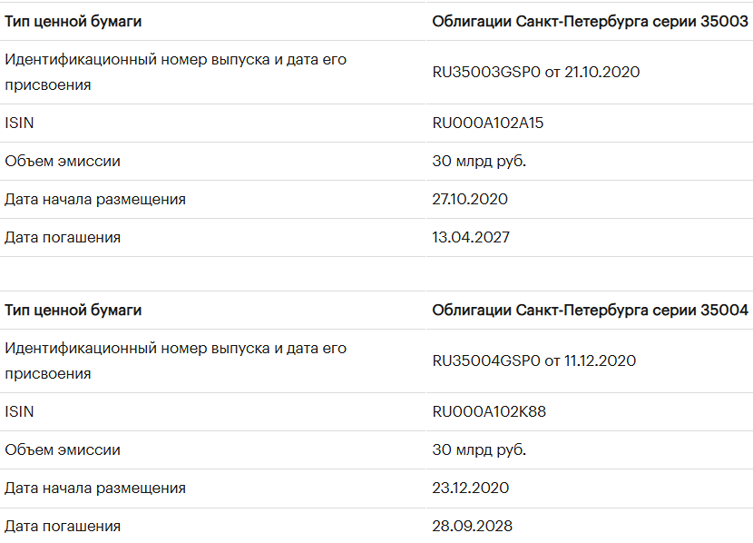Viewport: 753px width, 543px height.
Task: Click the "ISIN" label in series 35004 table
Action: [19, 411]
